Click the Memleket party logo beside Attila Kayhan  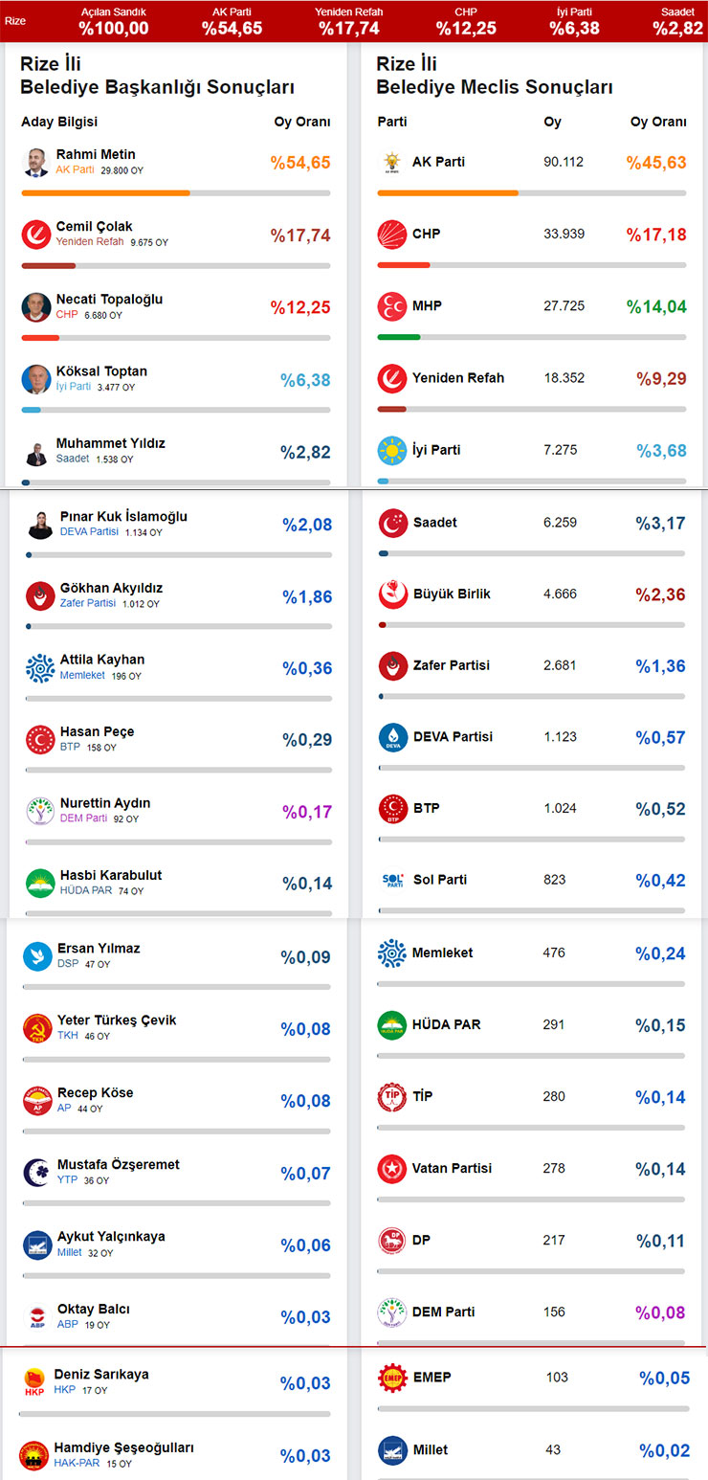coord(40,668)
